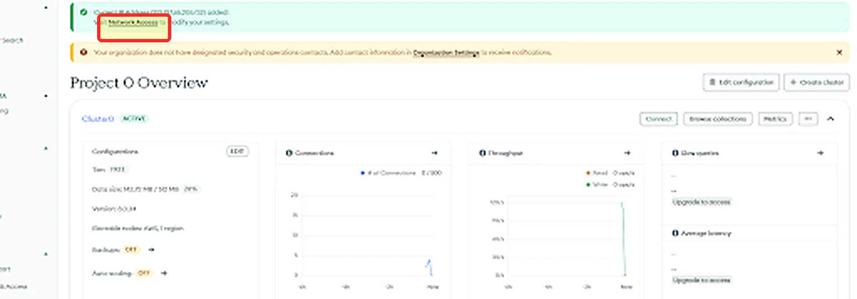Click the arrow next to Auto-scaling OFF
Screen dimensions: 857x299
coord(164,273)
